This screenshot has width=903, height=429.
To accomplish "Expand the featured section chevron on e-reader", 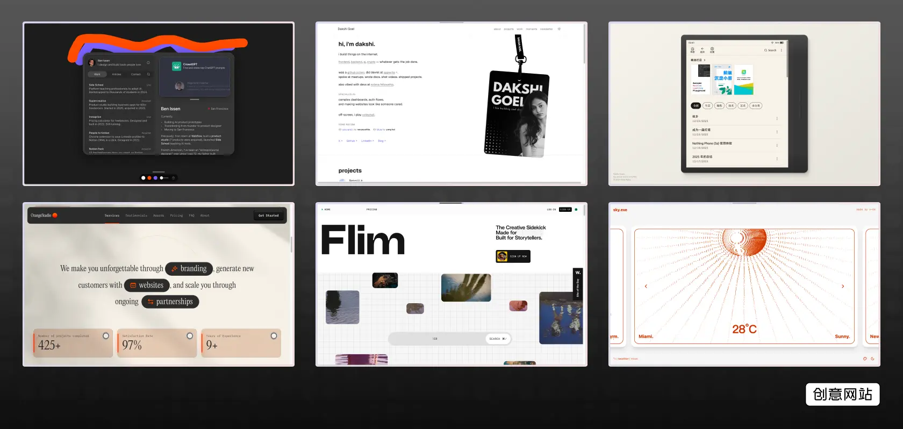I will point(705,60).
